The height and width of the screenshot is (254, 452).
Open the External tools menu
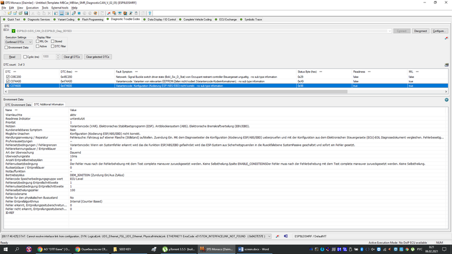coord(60,8)
